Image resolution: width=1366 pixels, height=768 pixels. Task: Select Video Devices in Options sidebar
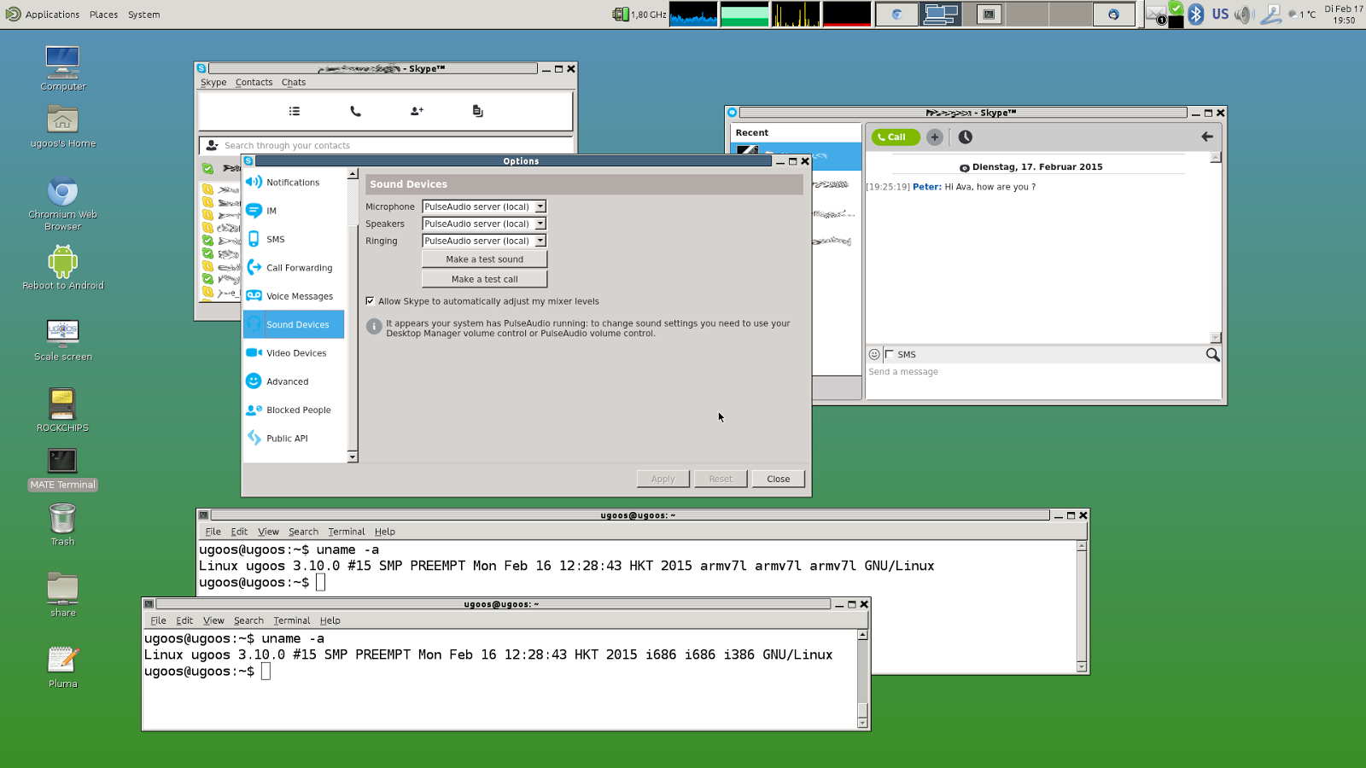(294, 352)
